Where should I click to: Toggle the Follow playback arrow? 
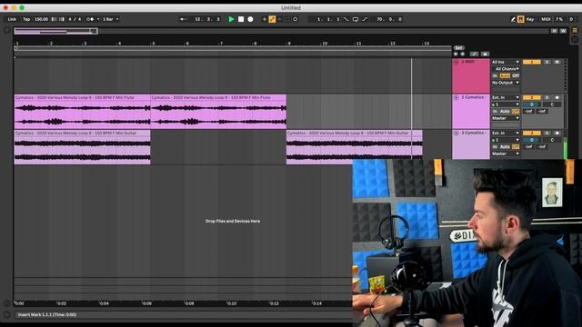[183, 19]
